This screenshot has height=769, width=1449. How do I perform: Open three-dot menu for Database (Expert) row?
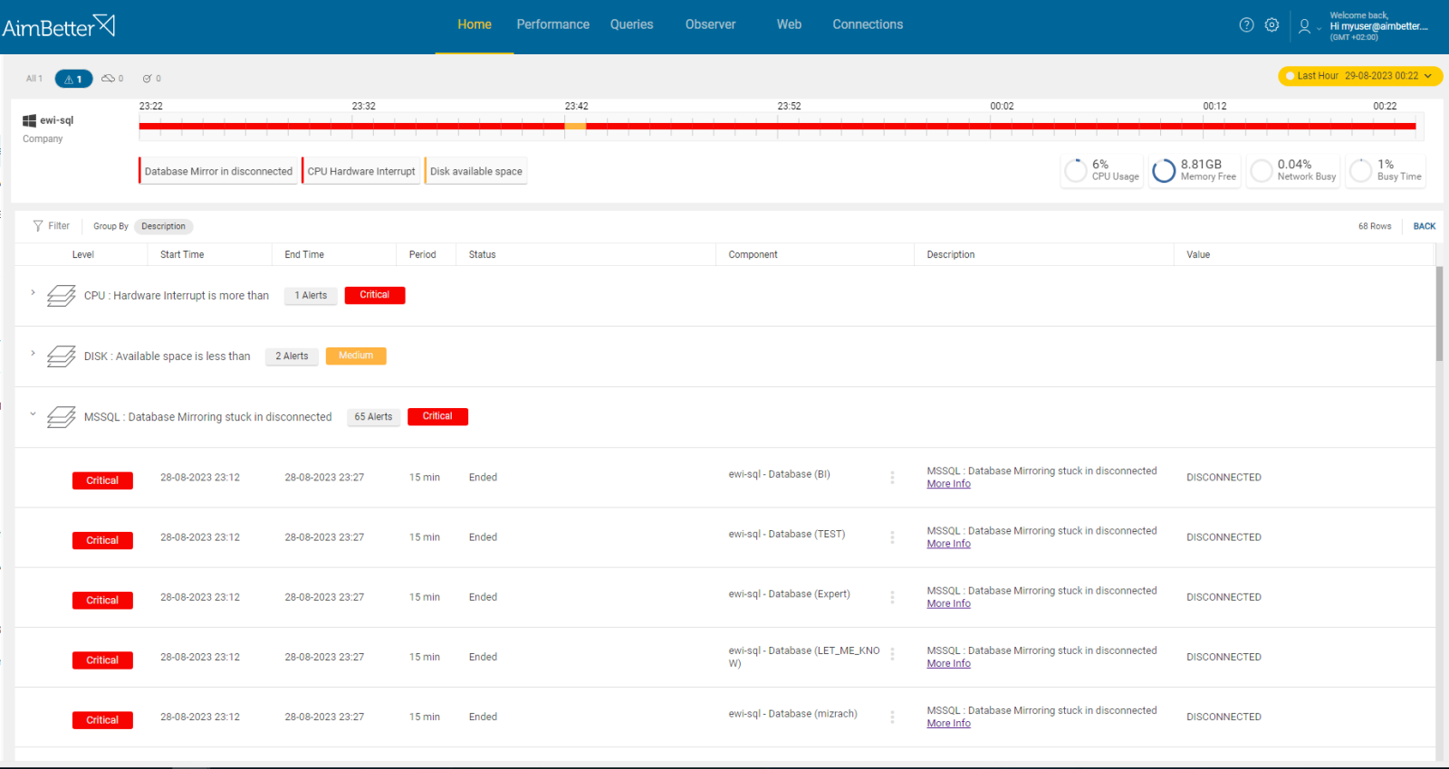point(892,597)
